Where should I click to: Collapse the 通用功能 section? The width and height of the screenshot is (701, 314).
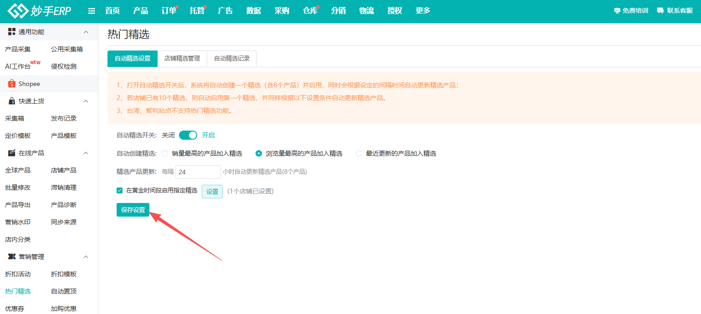click(x=86, y=31)
